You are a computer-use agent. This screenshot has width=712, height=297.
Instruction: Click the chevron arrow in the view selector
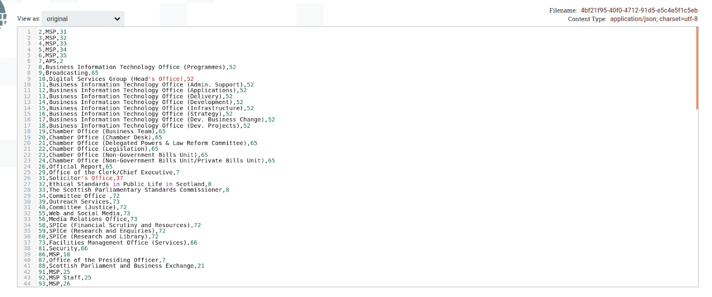click(x=117, y=19)
